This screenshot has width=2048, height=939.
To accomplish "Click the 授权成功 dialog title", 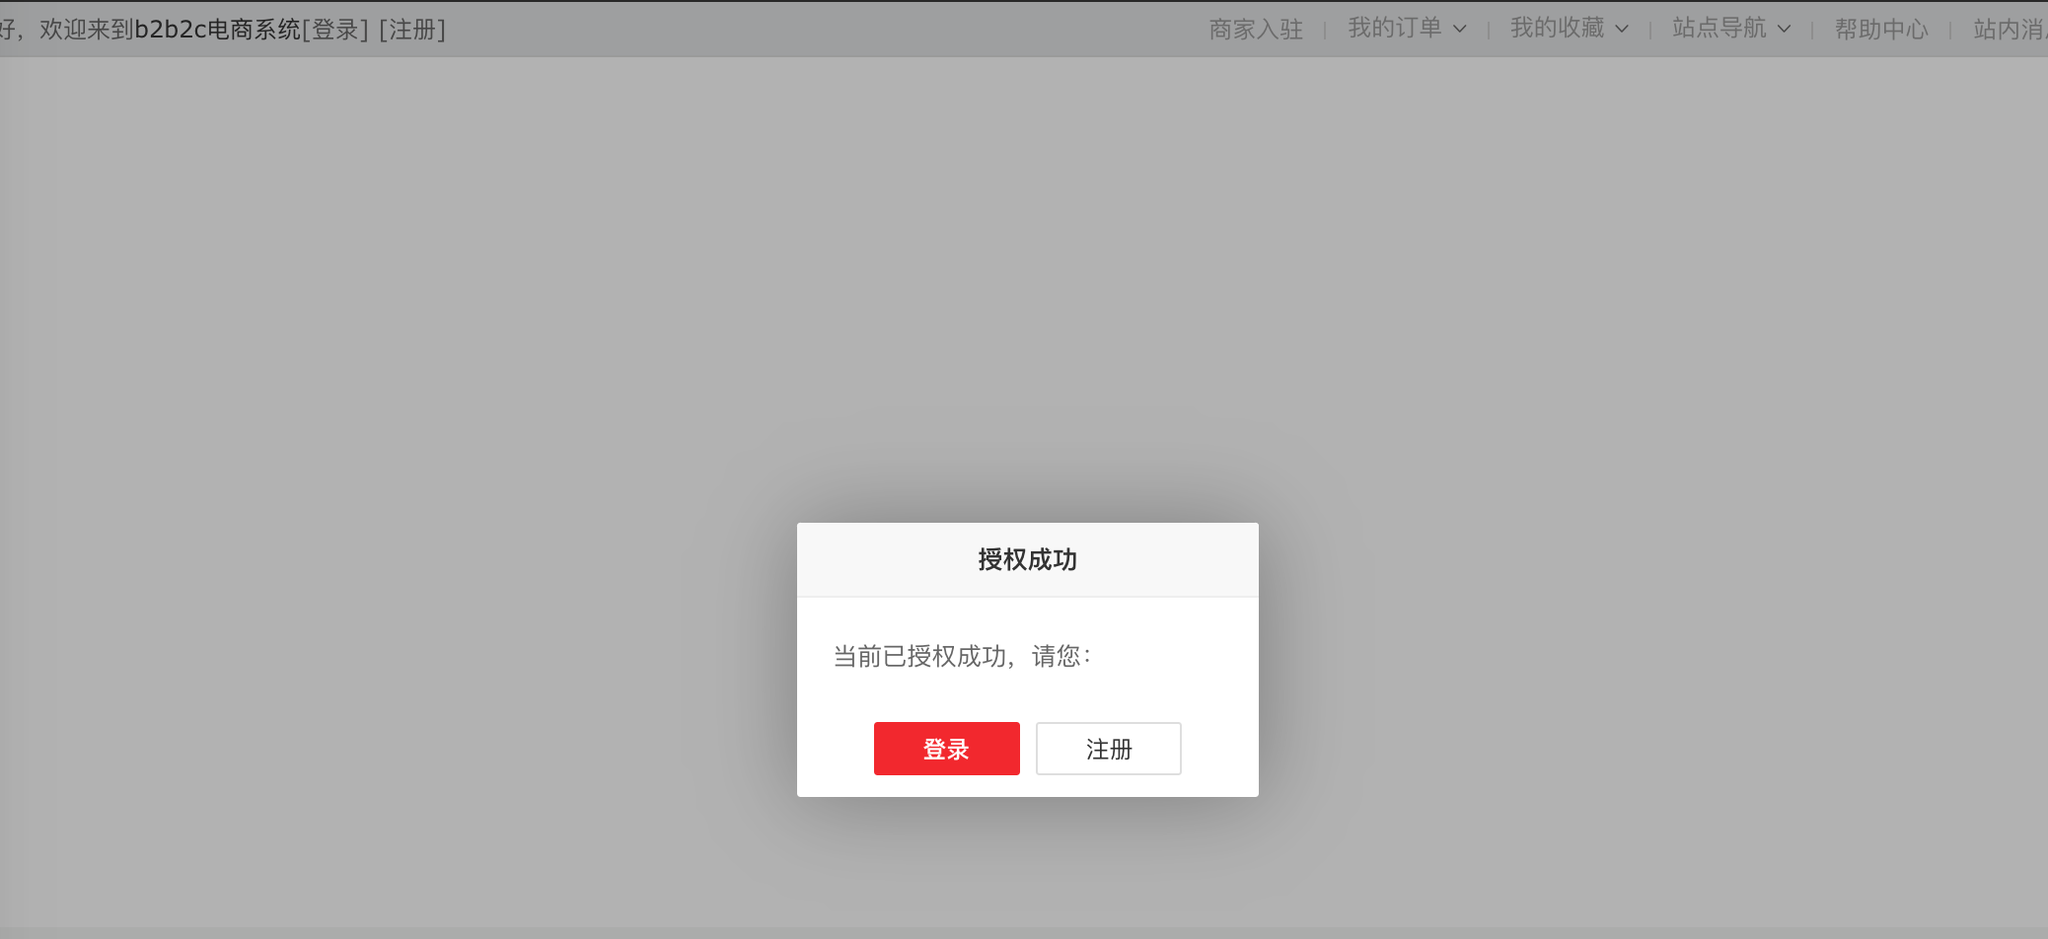I will pos(1027,559).
